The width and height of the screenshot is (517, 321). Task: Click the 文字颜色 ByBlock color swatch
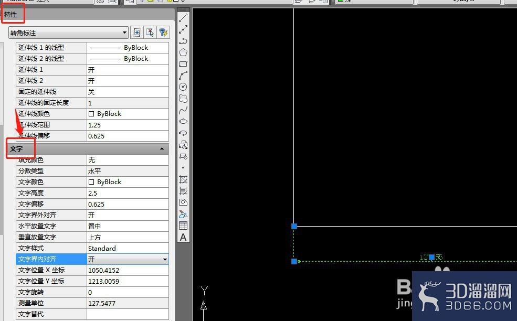(x=91, y=182)
